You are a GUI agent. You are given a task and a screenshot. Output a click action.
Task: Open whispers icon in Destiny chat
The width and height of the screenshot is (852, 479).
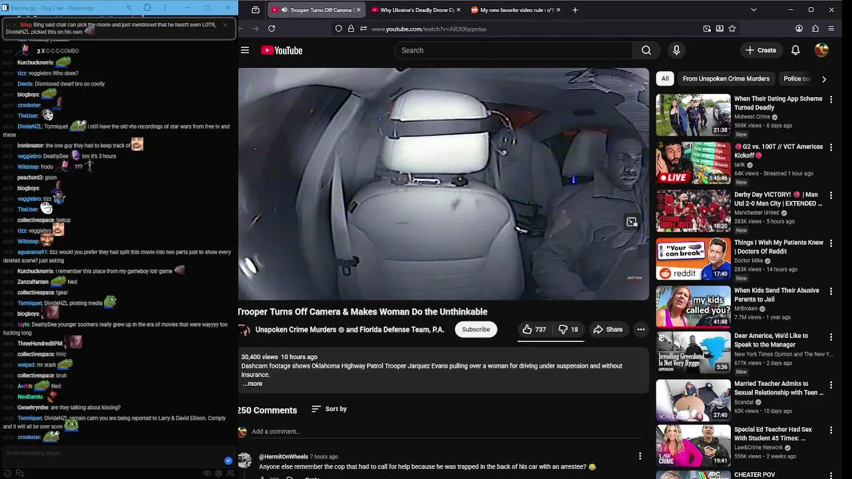[19, 473]
